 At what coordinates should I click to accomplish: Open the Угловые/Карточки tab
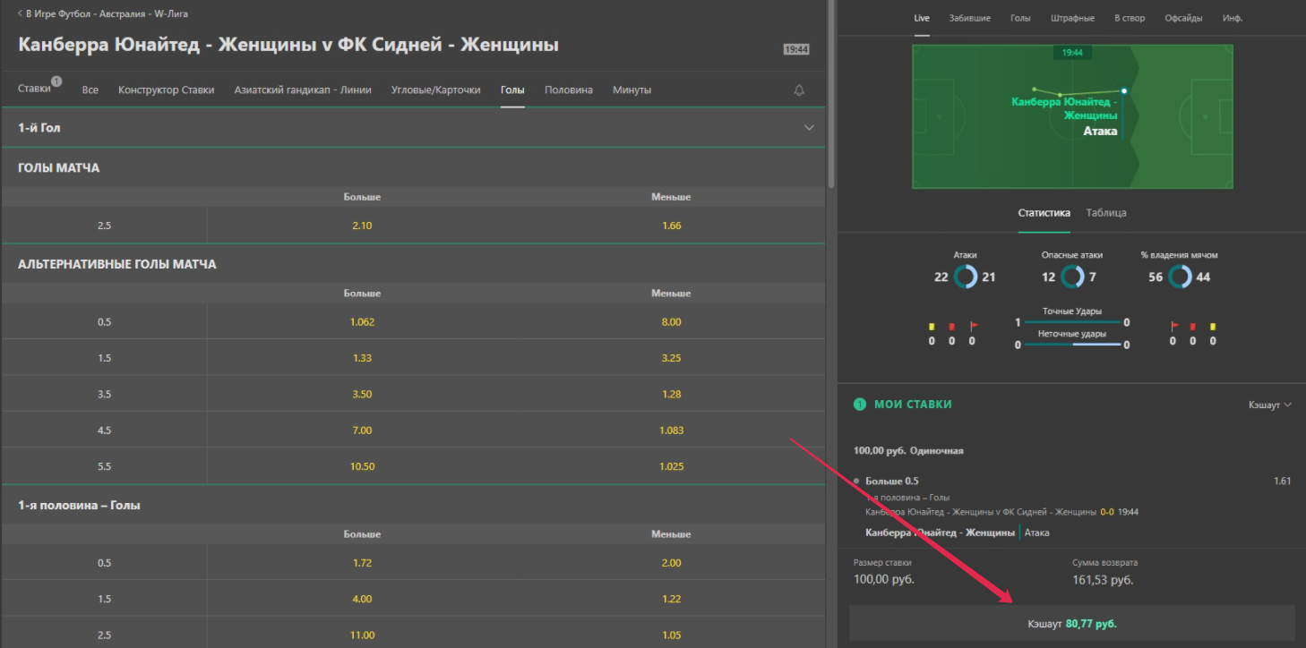[435, 90]
